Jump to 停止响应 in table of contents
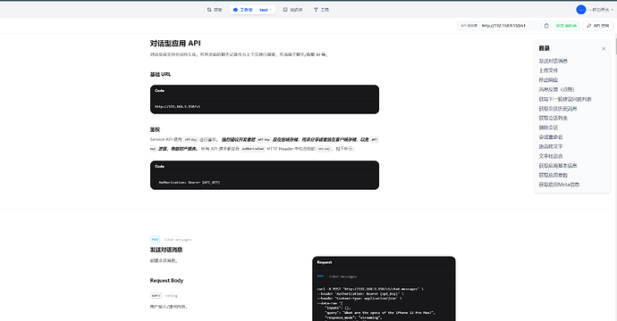This screenshot has width=617, height=321. coord(548,80)
